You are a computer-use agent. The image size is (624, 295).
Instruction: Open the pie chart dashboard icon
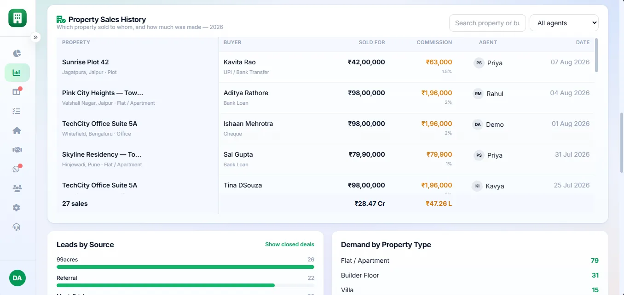[x=17, y=53]
